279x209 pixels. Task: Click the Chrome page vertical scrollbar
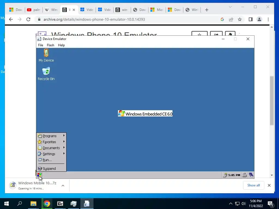click(x=272, y=101)
